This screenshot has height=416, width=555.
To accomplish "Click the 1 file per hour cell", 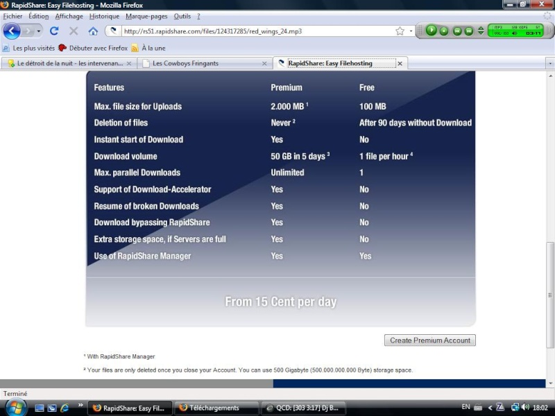I will click(x=386, y=156).
